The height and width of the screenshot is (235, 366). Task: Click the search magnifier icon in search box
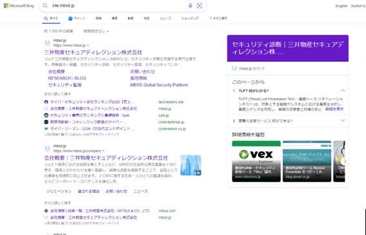[x=45, y=6]
